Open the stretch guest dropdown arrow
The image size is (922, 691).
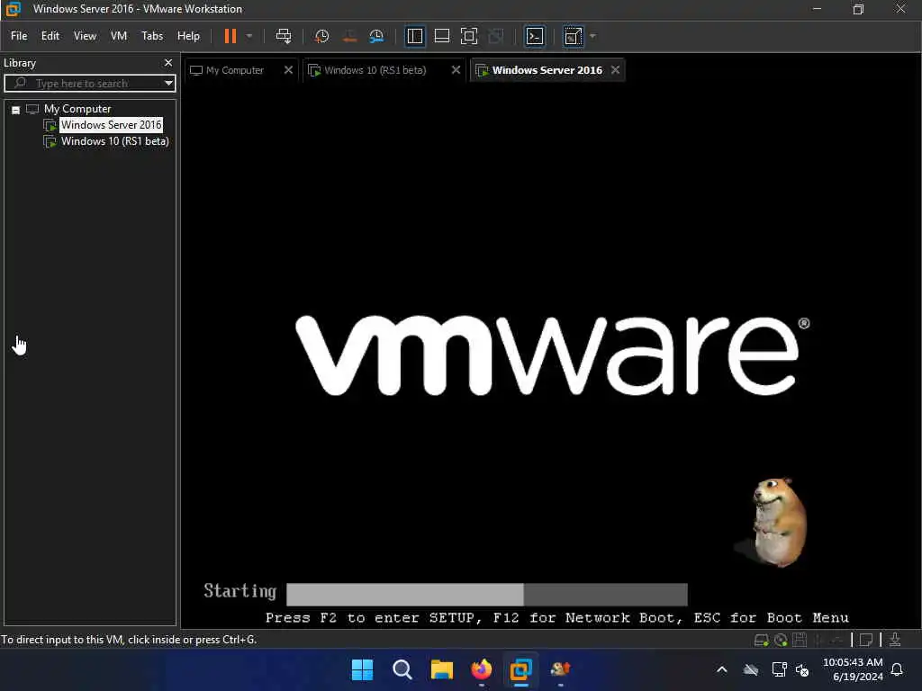coord(592,36)
